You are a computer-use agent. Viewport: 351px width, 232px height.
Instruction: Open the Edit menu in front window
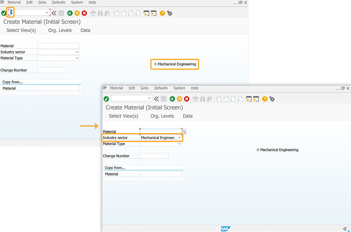132,88
